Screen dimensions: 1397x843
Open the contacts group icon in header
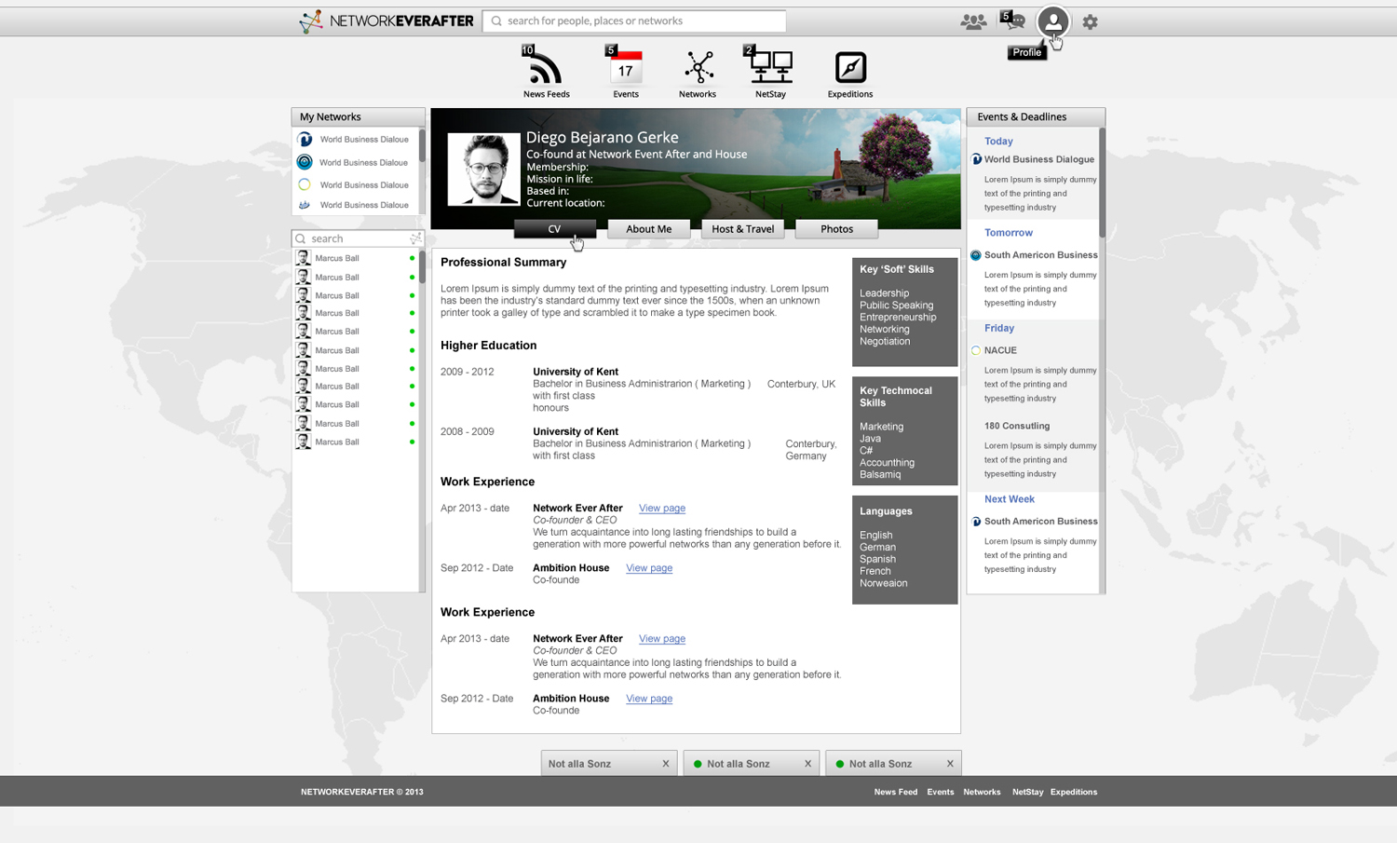click(x=973, y=21)
